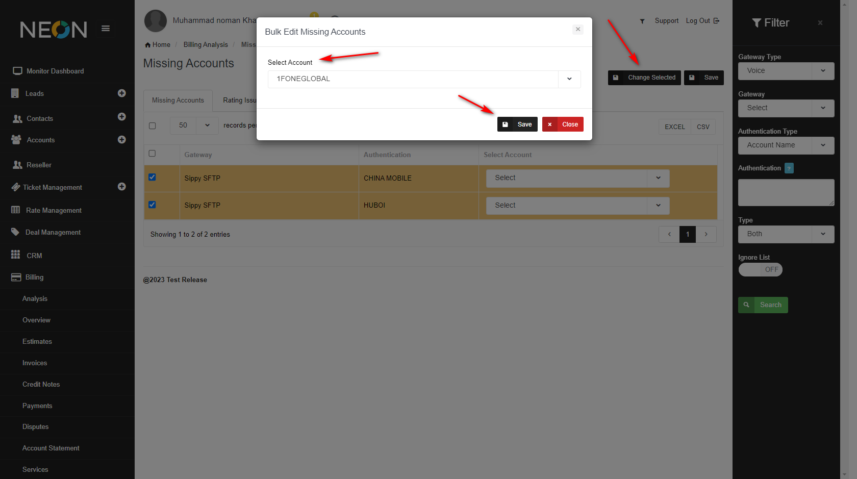The height and width of the screenshot is (479, 857).
Task: Open the Authentication Type dropdown
Action: click(x=786, y=145)
